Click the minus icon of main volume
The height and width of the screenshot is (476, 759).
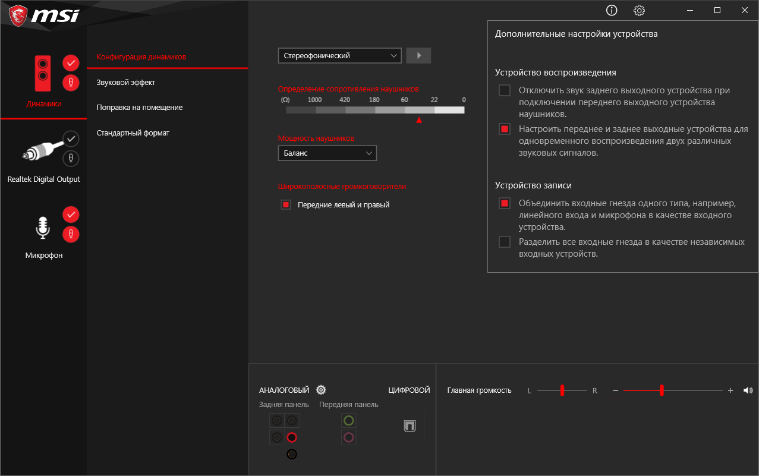tap(616, 390)
